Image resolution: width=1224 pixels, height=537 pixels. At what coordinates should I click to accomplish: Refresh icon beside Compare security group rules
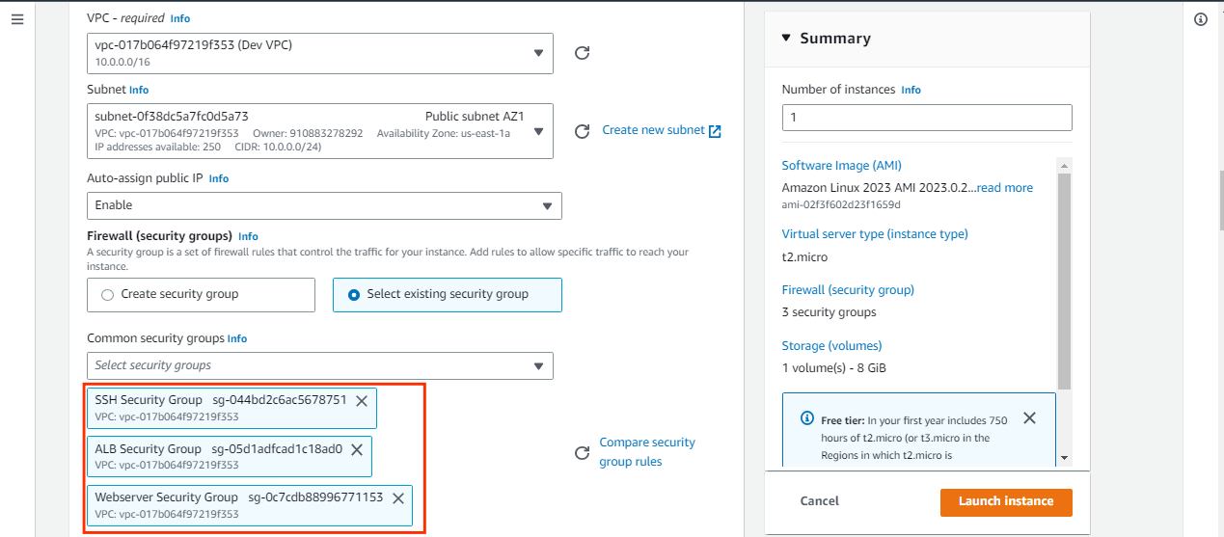point(582,453)
